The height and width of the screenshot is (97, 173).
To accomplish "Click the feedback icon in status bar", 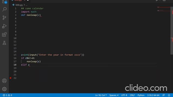I will pos(164,95).
